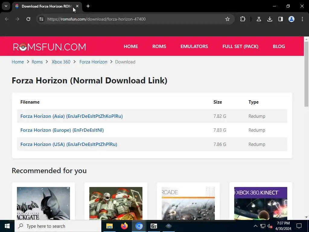Show hidden system tray icons
The height and width of the screenshot is (232, 309).
point(255,226)
